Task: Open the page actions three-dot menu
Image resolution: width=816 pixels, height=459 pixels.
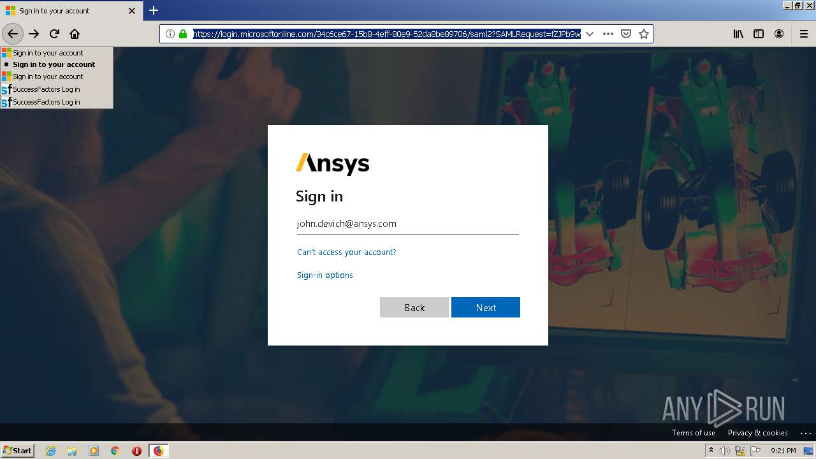Action: pyautogui.click(x=608, y=34)
